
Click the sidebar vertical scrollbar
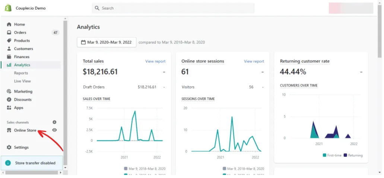65,93
